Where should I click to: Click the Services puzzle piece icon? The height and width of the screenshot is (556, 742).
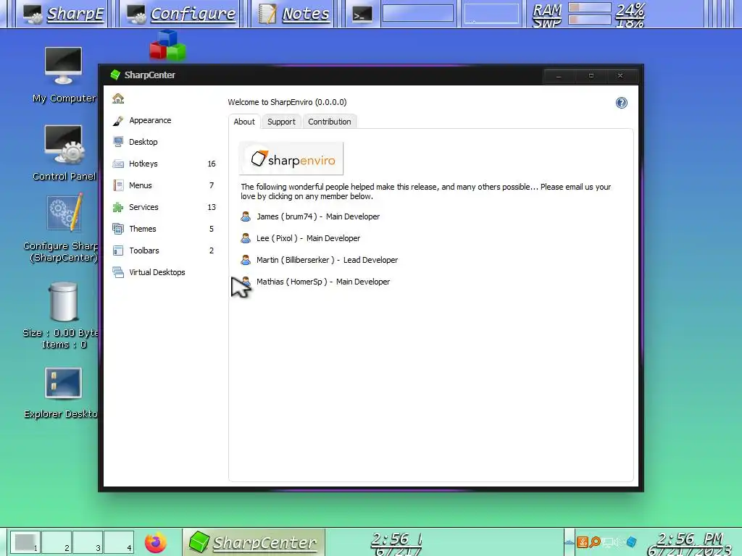pos(118,207)
